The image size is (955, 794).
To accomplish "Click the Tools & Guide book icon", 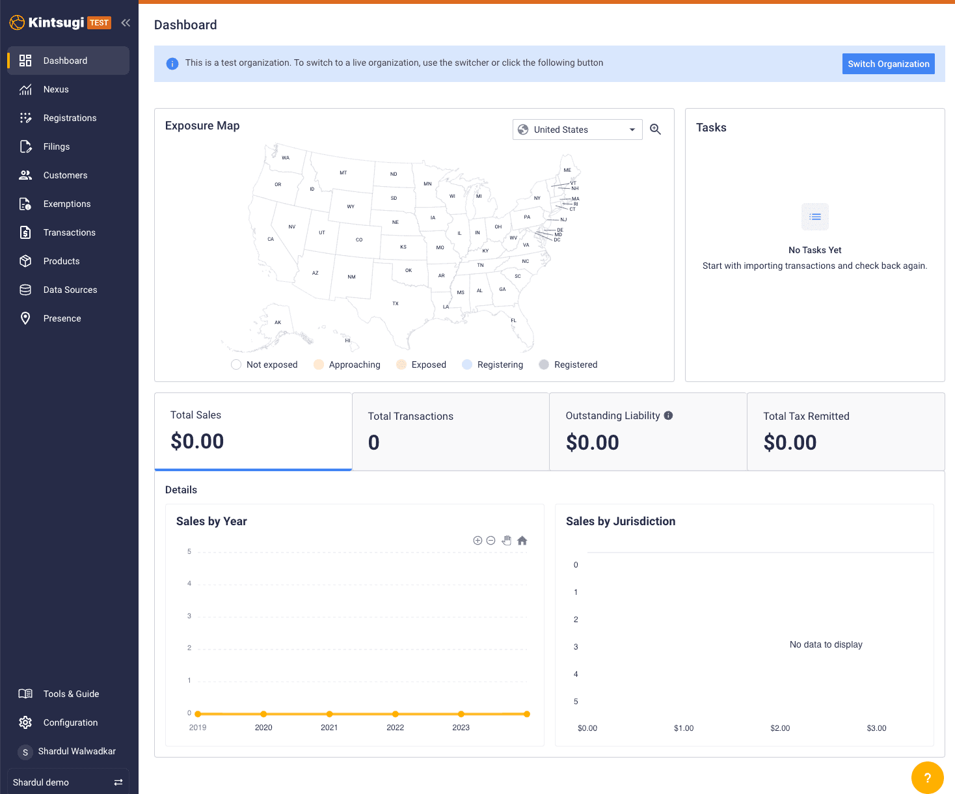I will point(25,694).
